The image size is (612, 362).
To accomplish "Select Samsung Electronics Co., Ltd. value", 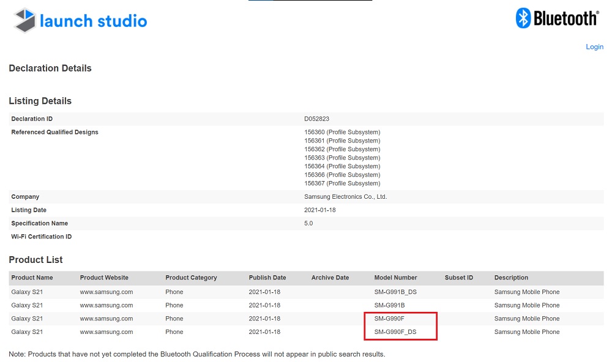I will pyautogui.click(x=345, y=197).
